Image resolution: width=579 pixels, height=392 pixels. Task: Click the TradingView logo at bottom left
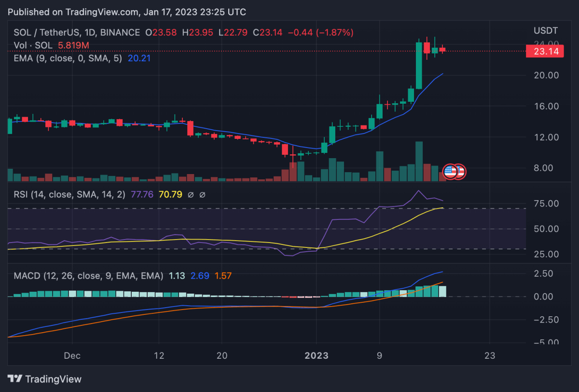click(45, 379)
